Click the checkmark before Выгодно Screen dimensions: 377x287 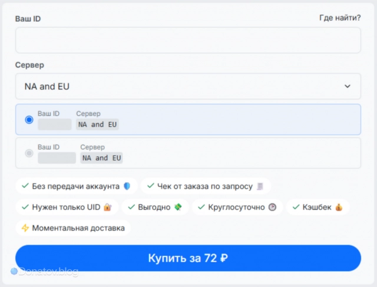click(131, 206)
